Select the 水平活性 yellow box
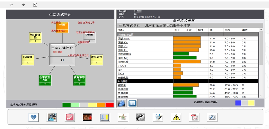The height and width of the screenshot is (129, 269). point(97,60)
